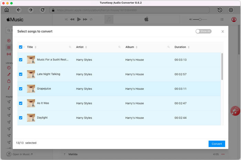Reload the page with the refresh icon
This screenshot has width=241, height=160.
tap(43, 10)
